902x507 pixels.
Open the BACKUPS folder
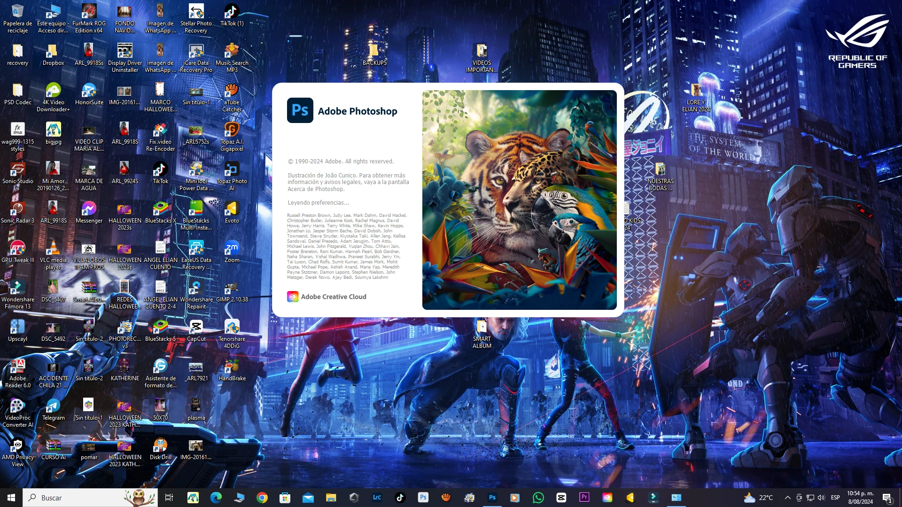[374, 51]
